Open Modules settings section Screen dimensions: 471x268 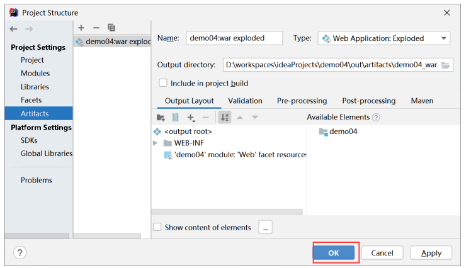(x=35, y=73)
